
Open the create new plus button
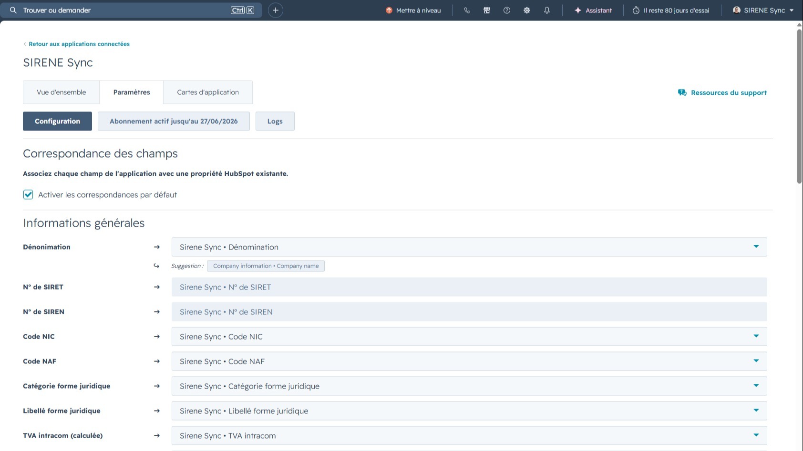point(276,10)
